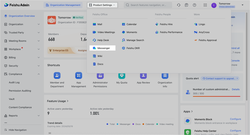The height and width of the screenshot is (135, 250).
Task: Open the app grid launcher icon
Action: (205, 5)
